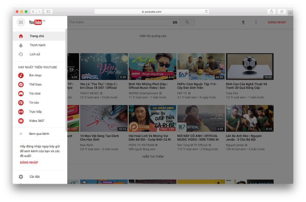Image resolution: width=306 pixels, height=202 pixels.
Task: Open the FAPtv Cơm Nguội video thumbnail
Action: click(x=201, y=66)
